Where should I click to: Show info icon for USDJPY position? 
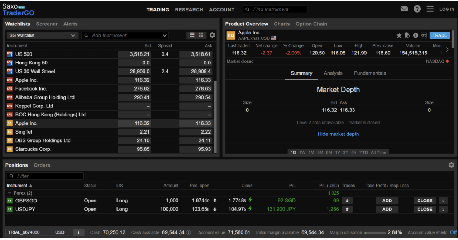tap(443, 209)
